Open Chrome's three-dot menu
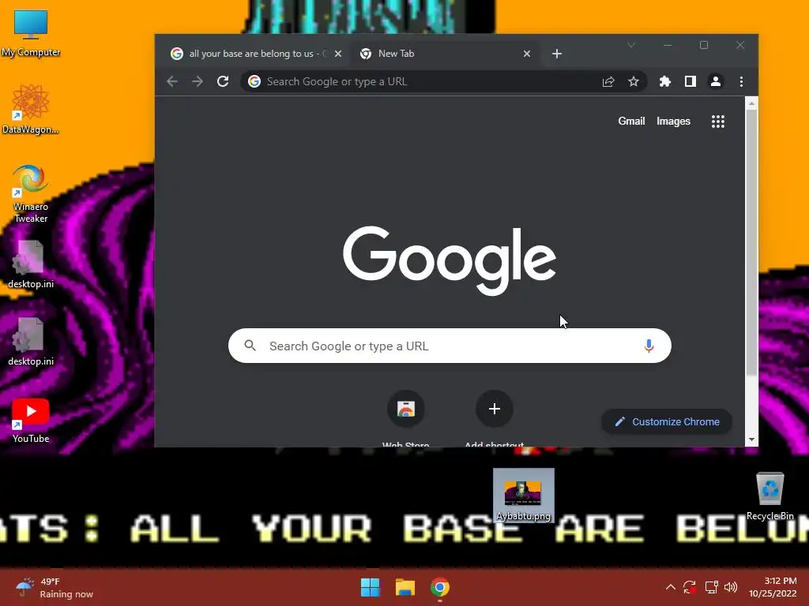 [741, 81]
